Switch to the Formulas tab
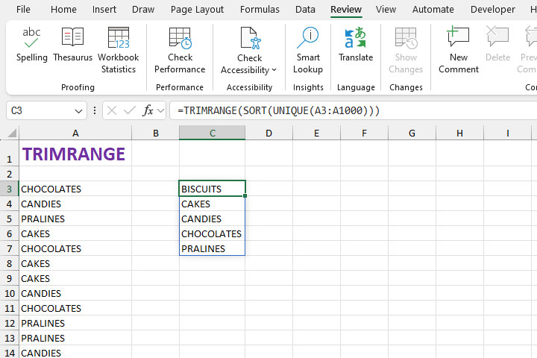Viewport: 537px width, 358px height. pyautogui.click(x=260, y=10)
